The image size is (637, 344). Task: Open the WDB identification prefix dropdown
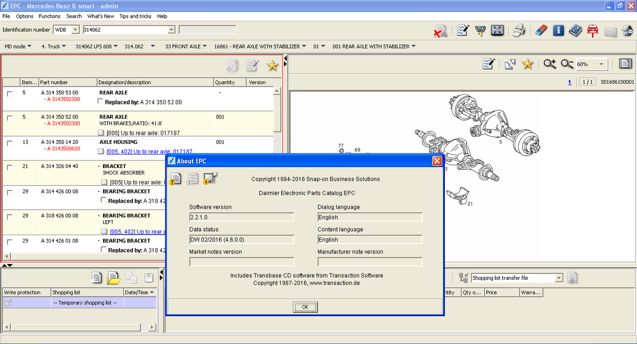point(75,30)
